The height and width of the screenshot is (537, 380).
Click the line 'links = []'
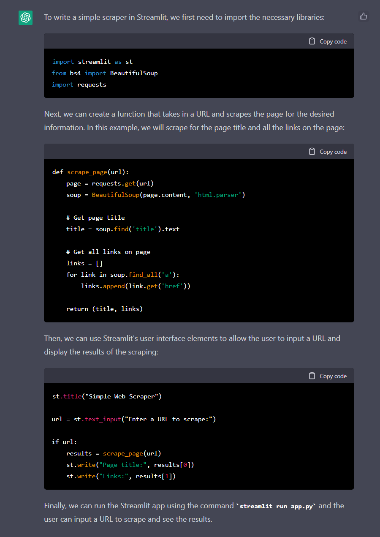[84, 263]
